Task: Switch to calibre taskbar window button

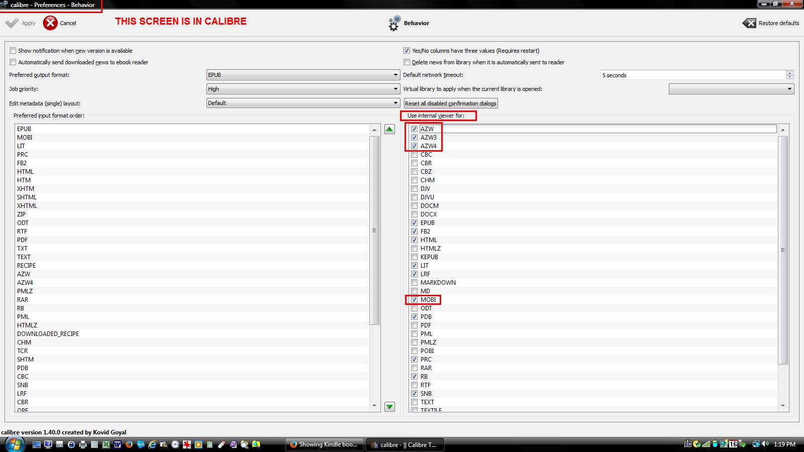Action: point(405,444)
